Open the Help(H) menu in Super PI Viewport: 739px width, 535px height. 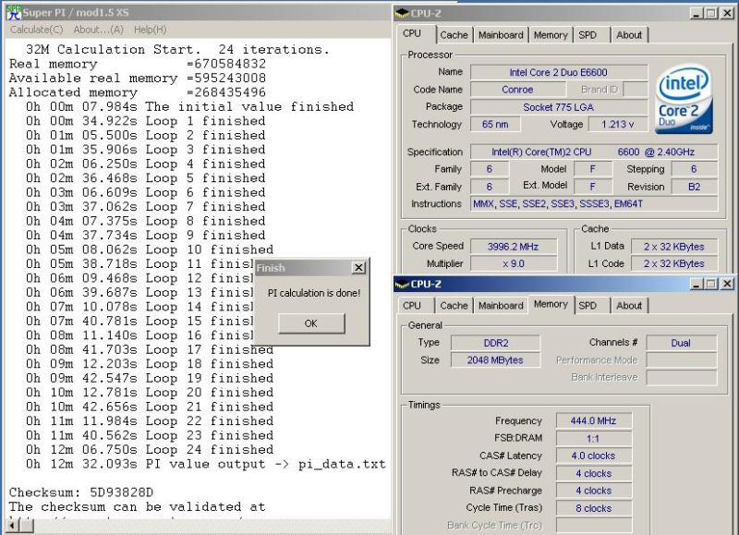[150, 30]
